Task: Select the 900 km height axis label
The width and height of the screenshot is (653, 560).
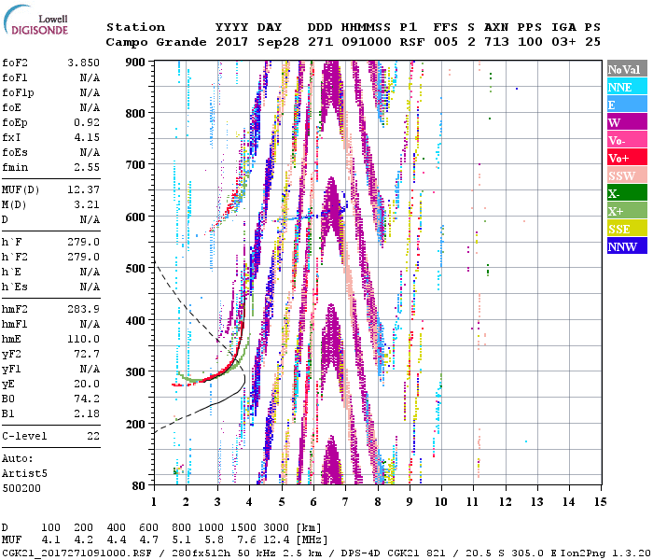Action: tap(136, 62)
